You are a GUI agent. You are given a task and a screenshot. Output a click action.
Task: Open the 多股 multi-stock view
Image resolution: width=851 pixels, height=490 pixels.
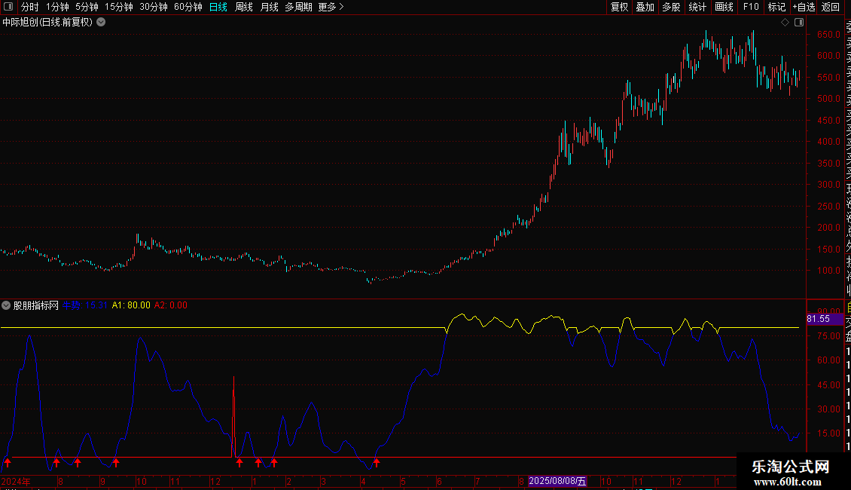671,7
